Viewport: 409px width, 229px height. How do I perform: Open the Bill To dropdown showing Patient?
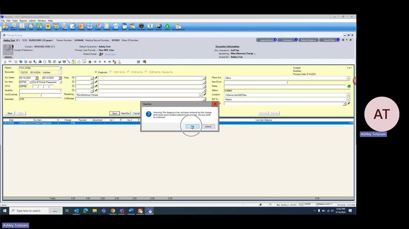pyautogui.click(x=348, y=99)
